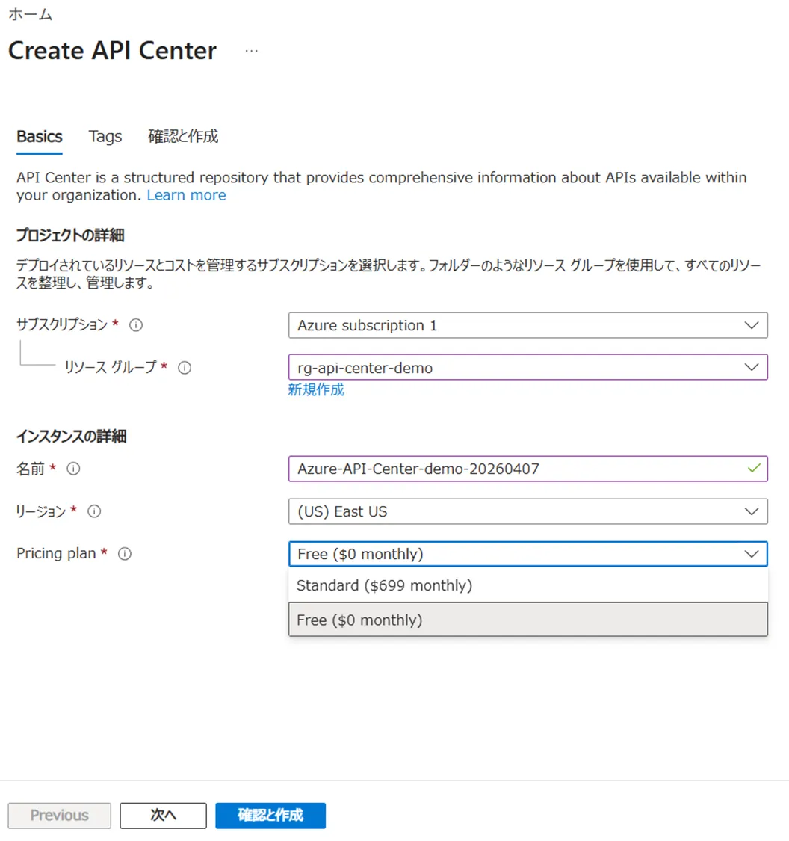The width and height of the screenshot is (789, 841).
Task: Expand the Azure subscription 1 dropdown
Action: coord(527,325)
